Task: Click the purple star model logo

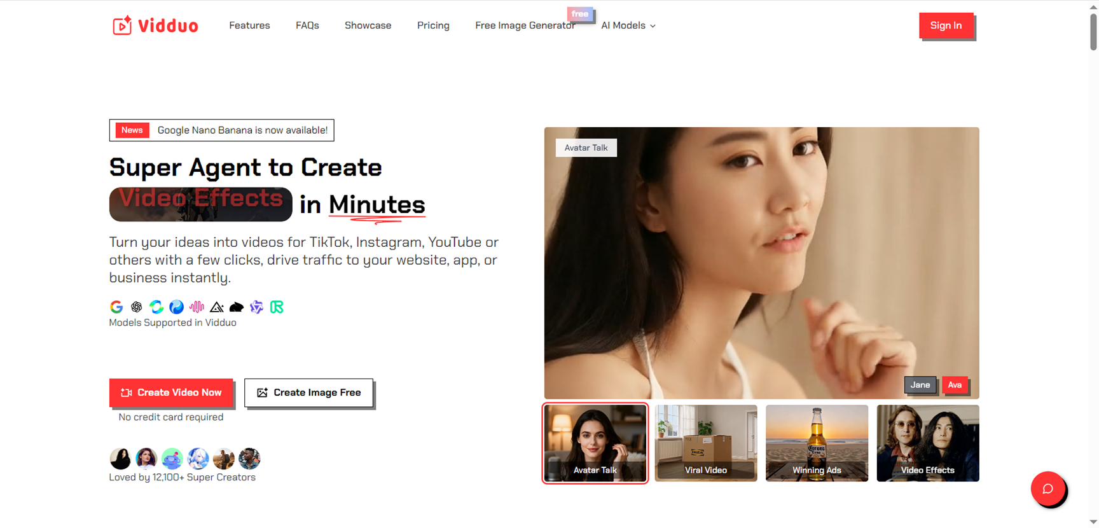Action: pyautogui.click(x=256, y=307)
